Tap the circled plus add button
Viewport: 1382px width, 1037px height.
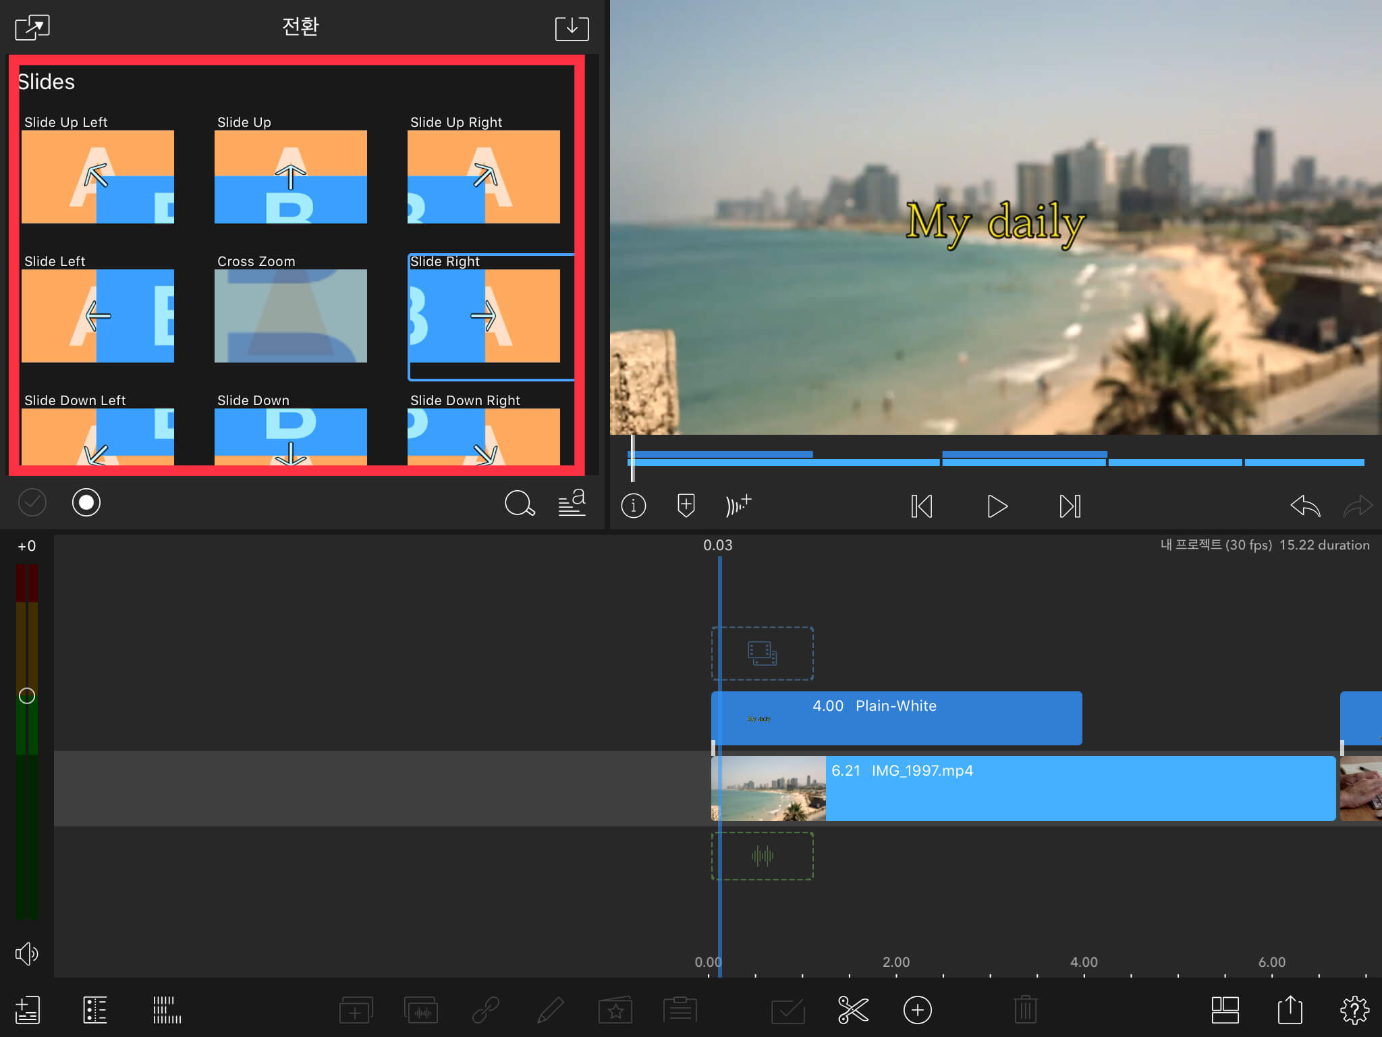917,1010
